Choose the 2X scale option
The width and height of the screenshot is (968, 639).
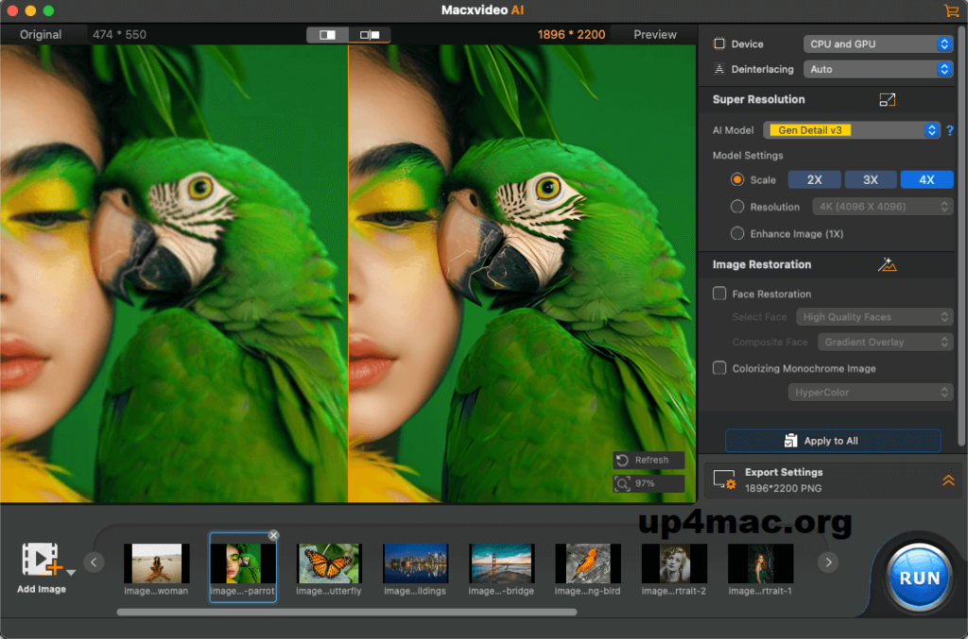coord(814,179)
